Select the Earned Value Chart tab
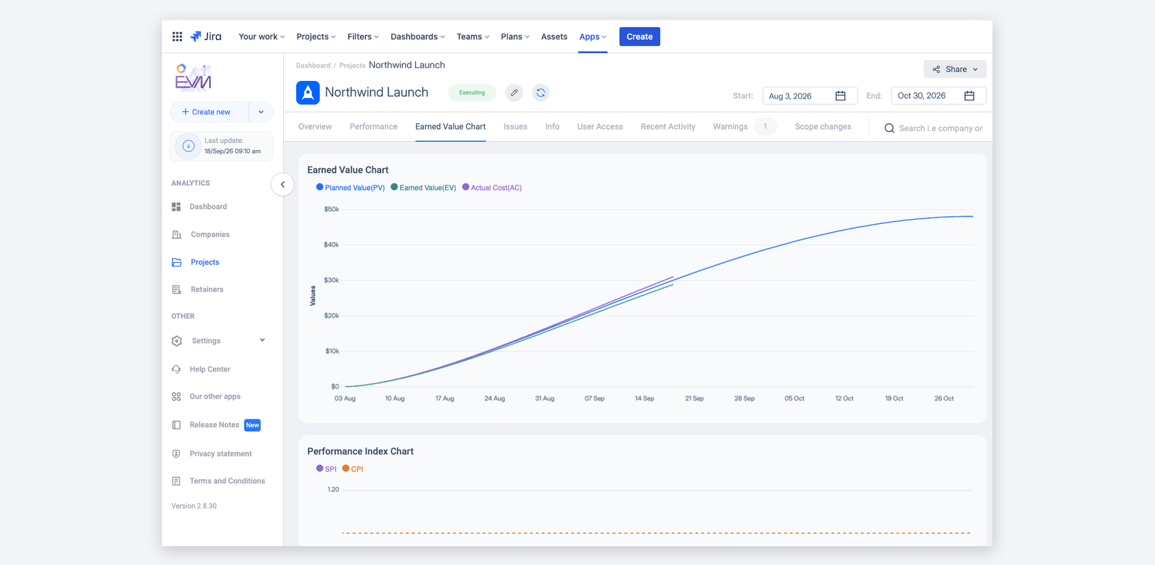 click(x=450, y=127)
